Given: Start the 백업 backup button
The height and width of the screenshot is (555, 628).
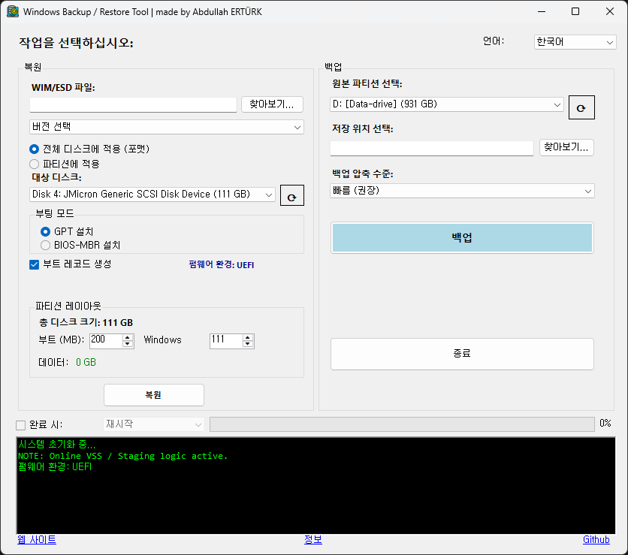Looking at the screenshot, I should click(x=462, y=238).
